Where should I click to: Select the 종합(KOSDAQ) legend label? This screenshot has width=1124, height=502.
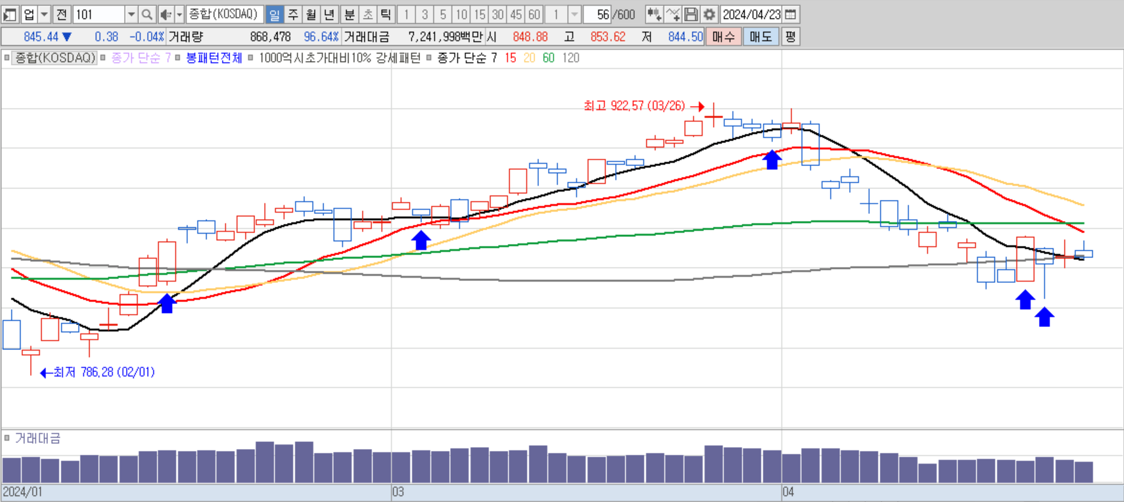pyautogui.click(x=55, y=58)
